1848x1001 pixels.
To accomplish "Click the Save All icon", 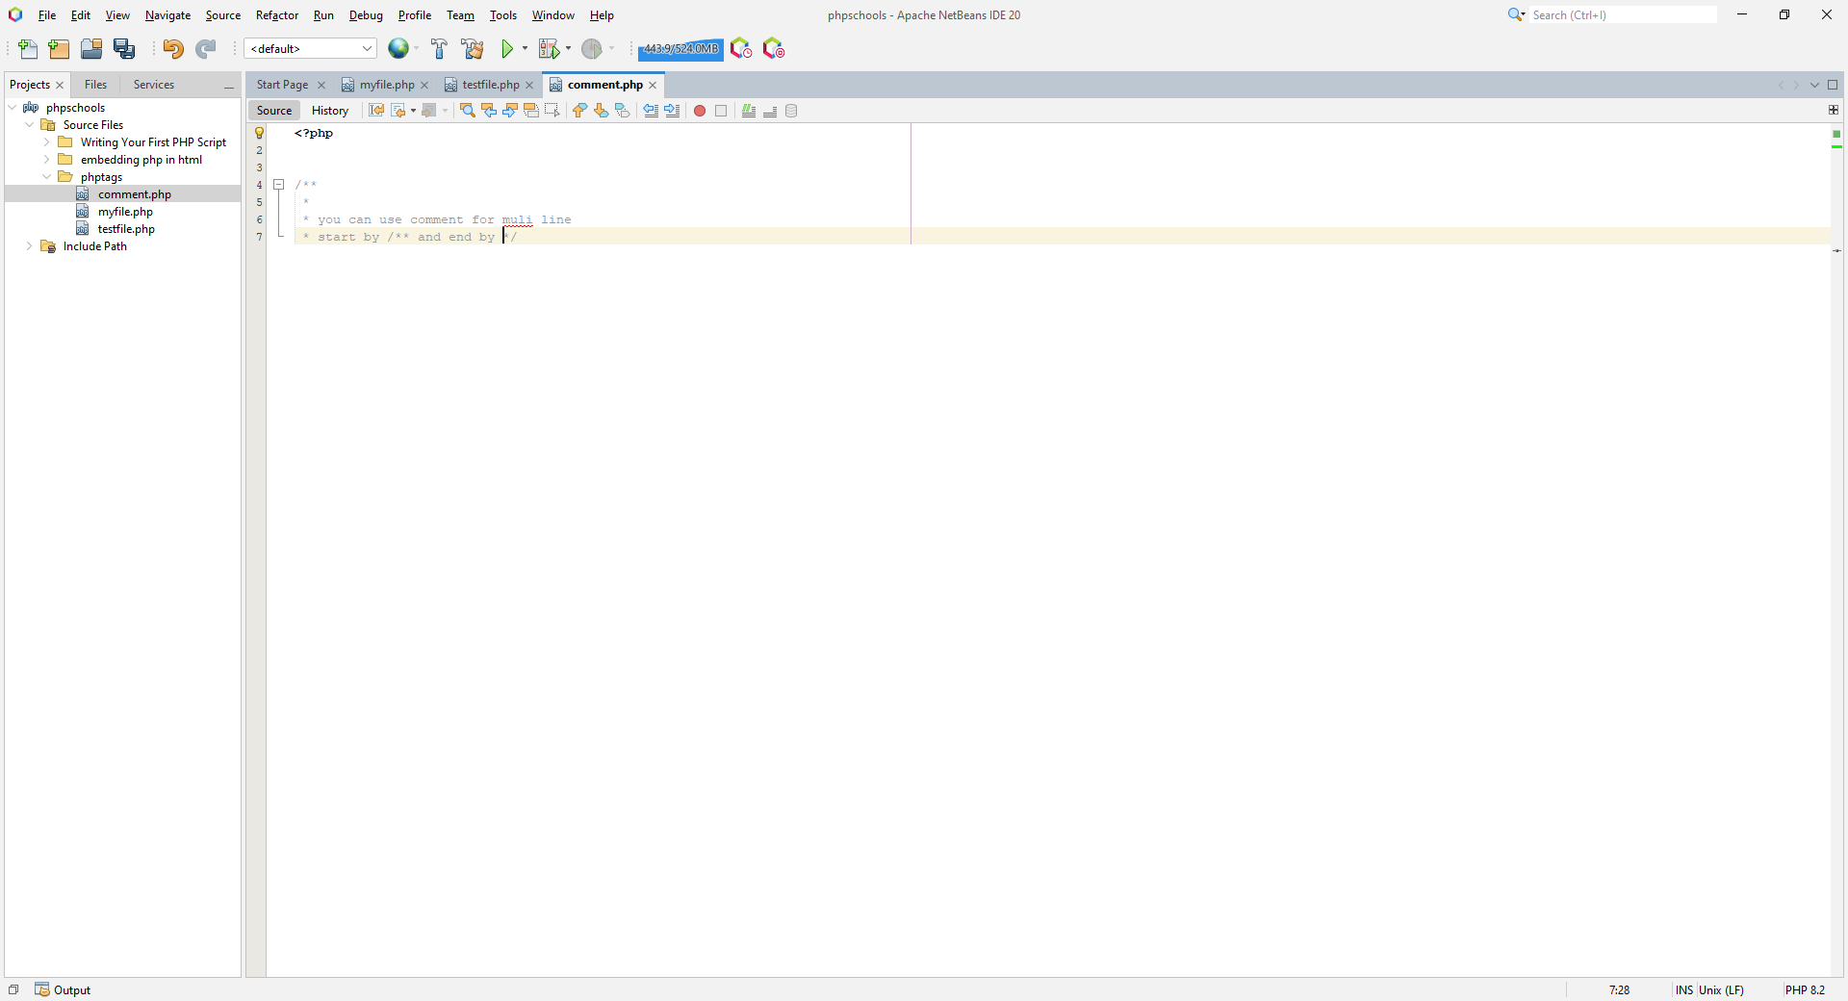I will (123, 49).
